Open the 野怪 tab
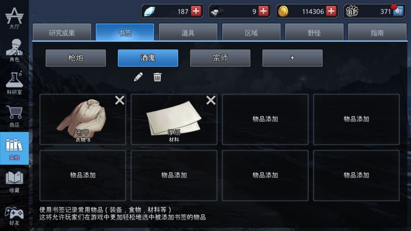Screen dimensions: 411x231 coord(314,32)
